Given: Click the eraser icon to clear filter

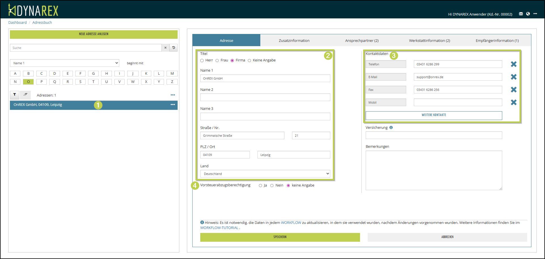Looking at the screenshot, I should (25, 95).
